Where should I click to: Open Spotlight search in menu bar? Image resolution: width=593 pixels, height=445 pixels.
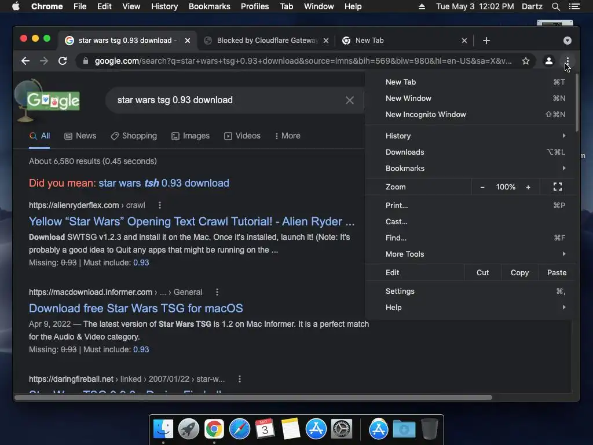(555, 6)
